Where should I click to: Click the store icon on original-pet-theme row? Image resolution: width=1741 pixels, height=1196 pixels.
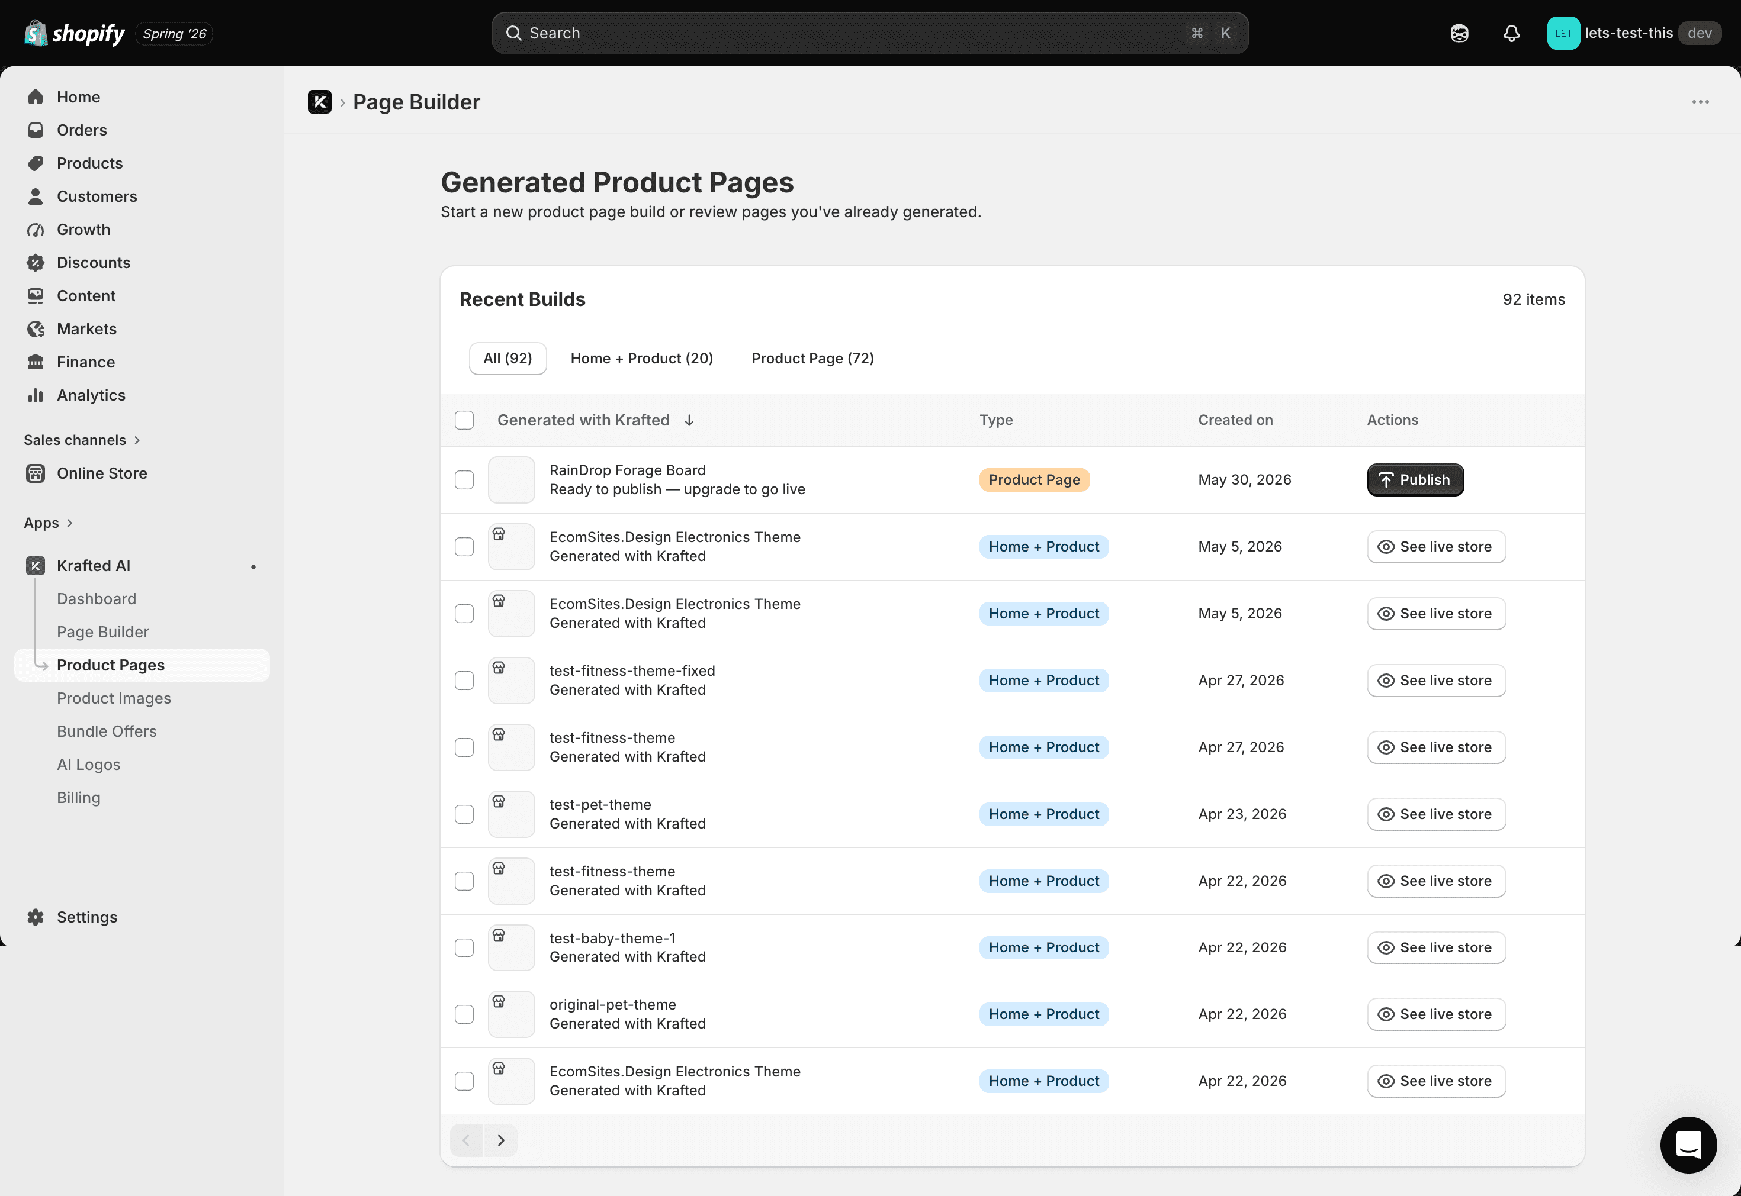coord(499,1002)
